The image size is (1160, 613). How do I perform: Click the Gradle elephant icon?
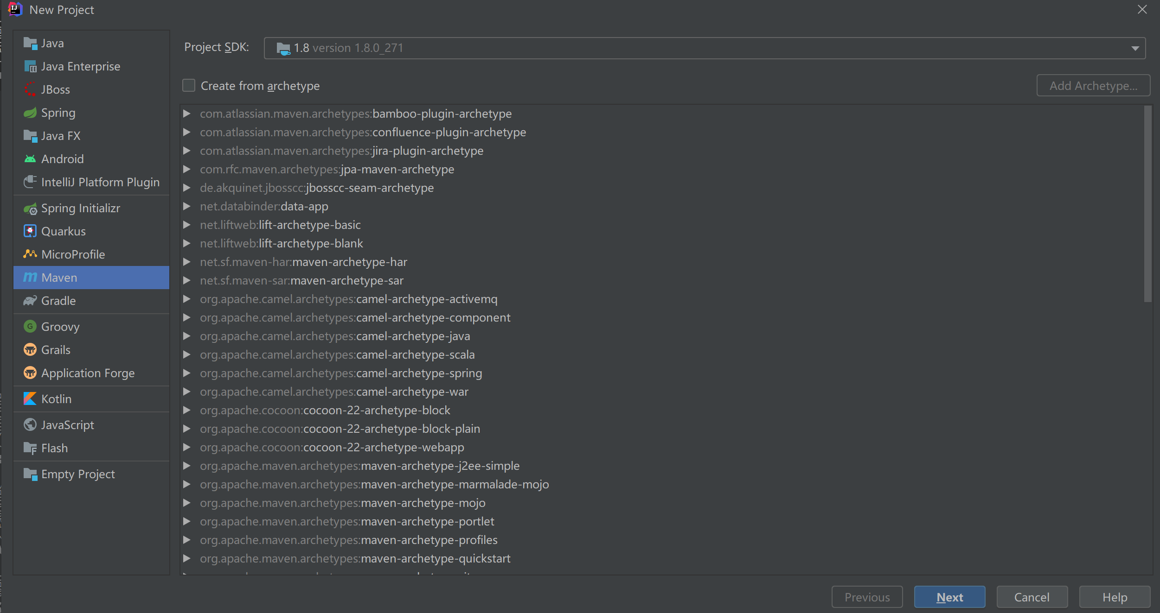pos(30,301)
